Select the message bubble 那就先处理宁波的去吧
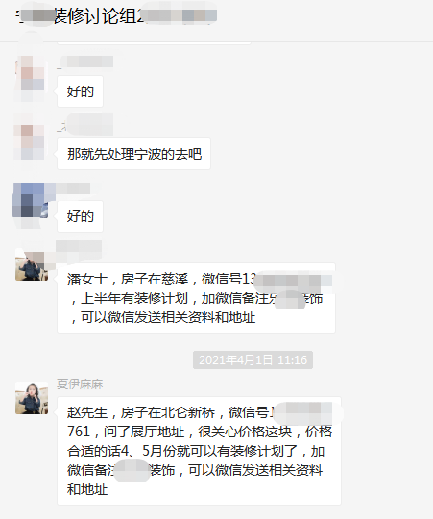The width and height of the screenshot is (433, 519). point(133,154)
